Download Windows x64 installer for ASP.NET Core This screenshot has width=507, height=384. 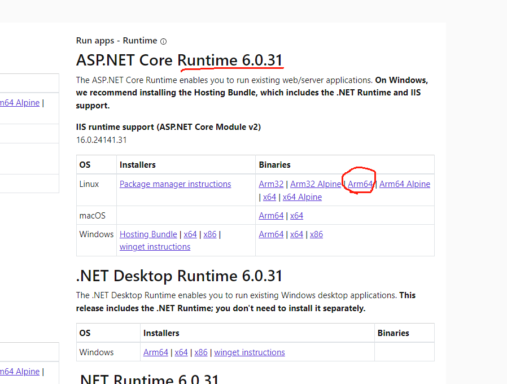190,234
